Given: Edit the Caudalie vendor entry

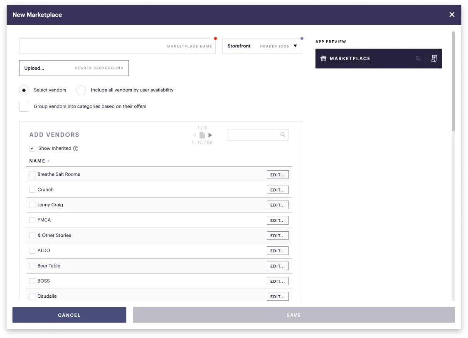Looking at the screenshot, I should tap(278, 296).
